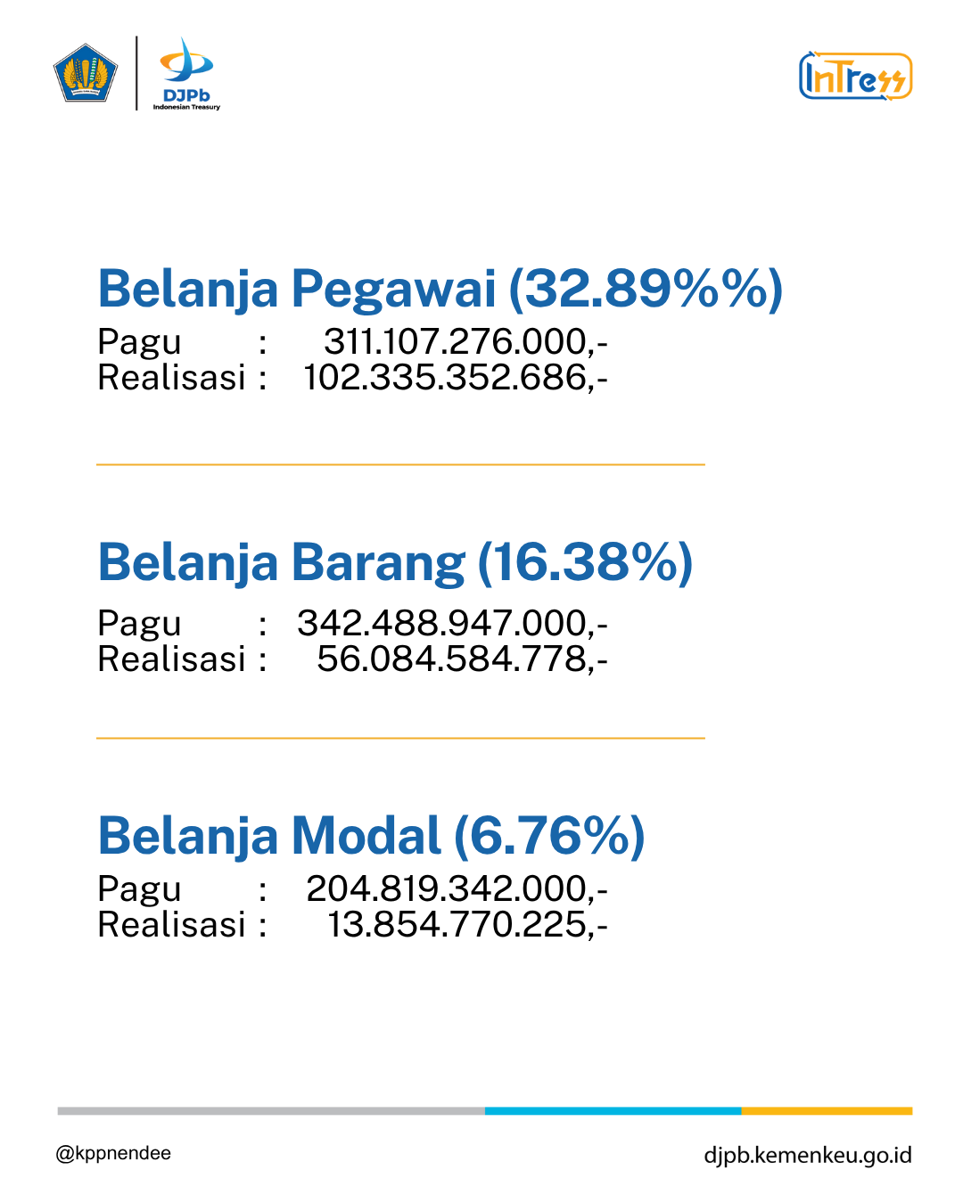Click the Pagu amount 311.107.276.000
963x1203 pixels.
(x=465, y=341)
